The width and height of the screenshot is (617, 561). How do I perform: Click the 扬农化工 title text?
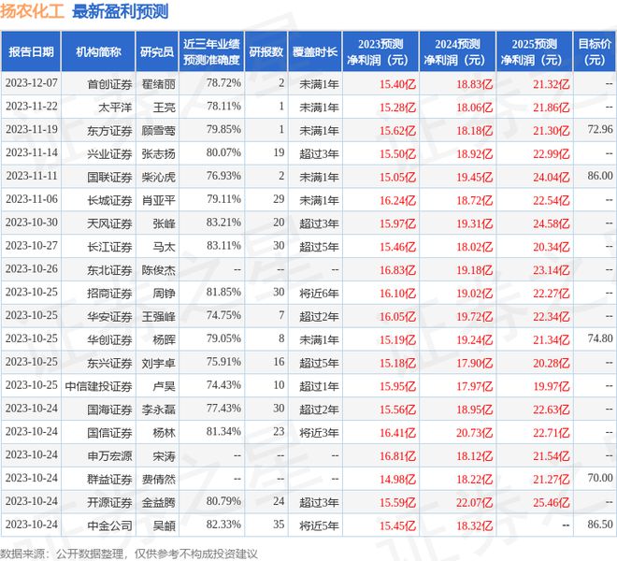pyautogui.click(x=32, y=11)
